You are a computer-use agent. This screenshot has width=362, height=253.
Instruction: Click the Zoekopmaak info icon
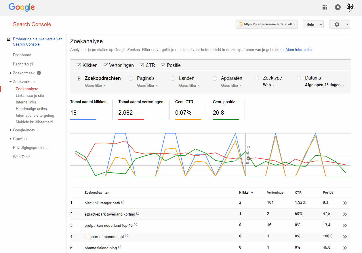tap(39, 73)
